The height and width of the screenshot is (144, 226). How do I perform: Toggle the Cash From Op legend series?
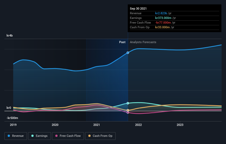100,136
